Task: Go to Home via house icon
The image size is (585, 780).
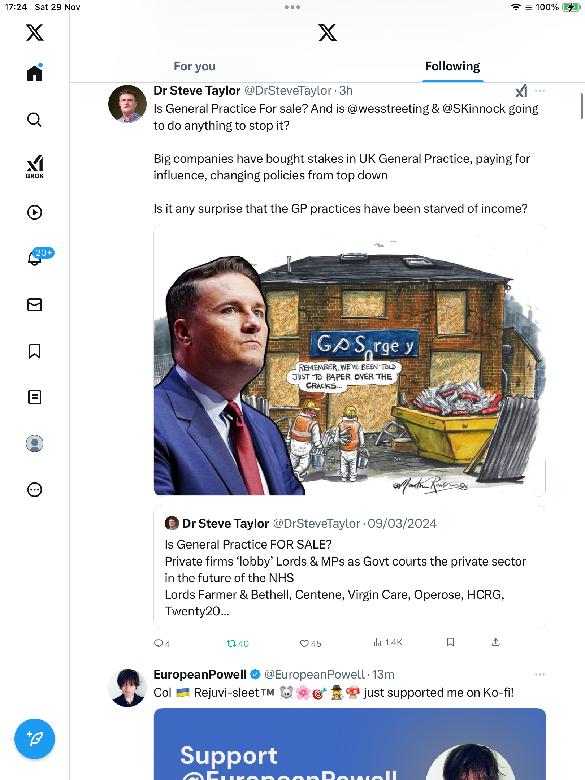Action: coord(35,73)
